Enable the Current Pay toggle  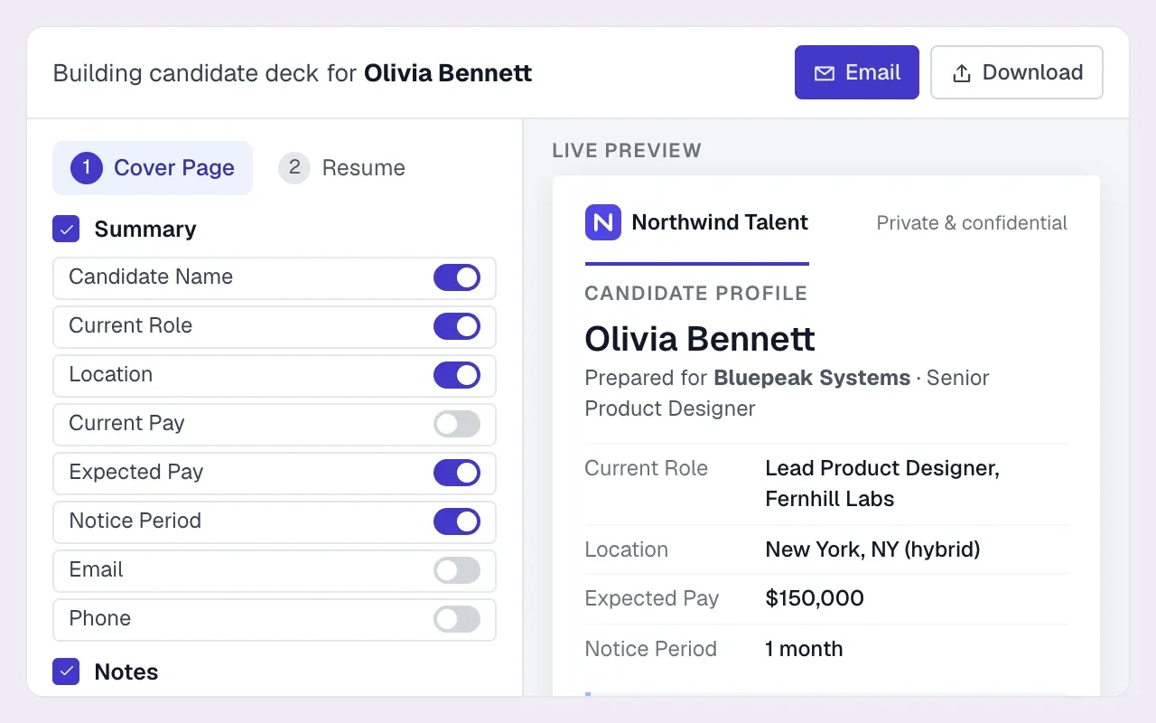[x=457, y=424]
